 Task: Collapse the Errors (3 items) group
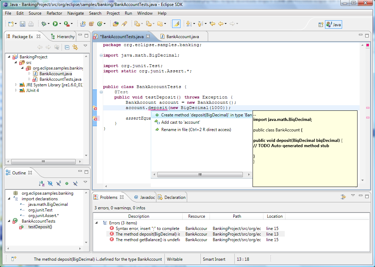(x=96, y=223)
